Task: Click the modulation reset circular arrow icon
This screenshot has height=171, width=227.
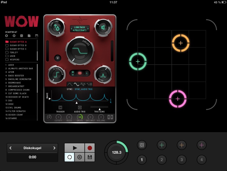Action: (x=49, y=117)
